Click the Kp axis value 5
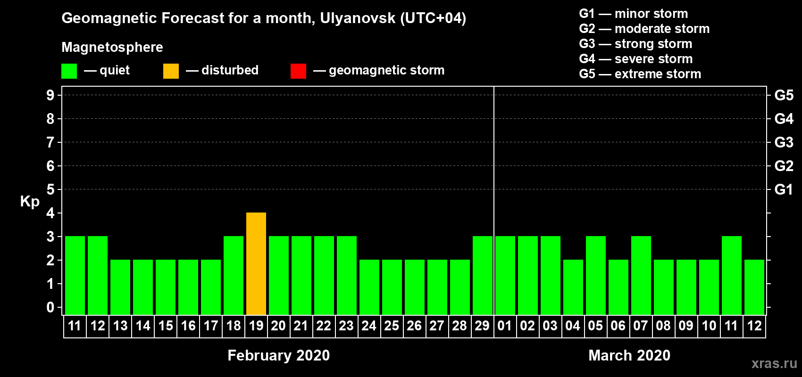 [x=50, y=189]
